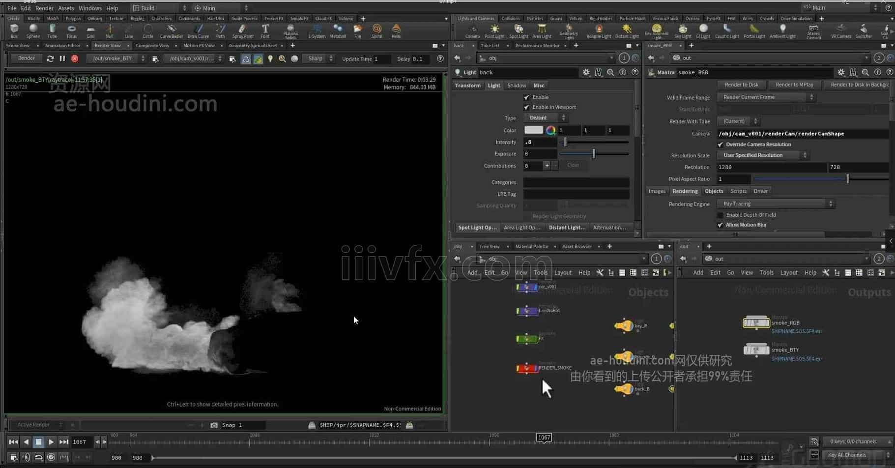Select the Font shelf tool

[265, 31]
